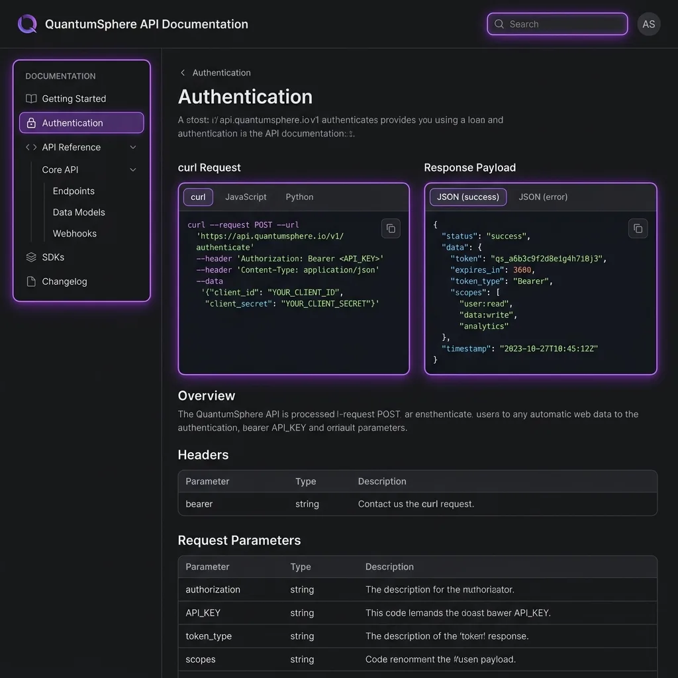Open the Webhooks page
Viewport: 678px width, 678px height.
74,234
